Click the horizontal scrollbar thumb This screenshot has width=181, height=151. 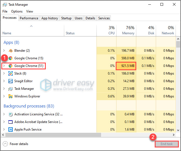pyautogui.click(x=53, y=135)
